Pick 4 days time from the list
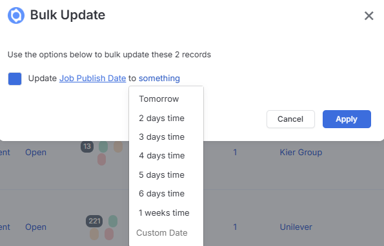Image resolution: width=384 pixels, height=246 pixels. 161,156
